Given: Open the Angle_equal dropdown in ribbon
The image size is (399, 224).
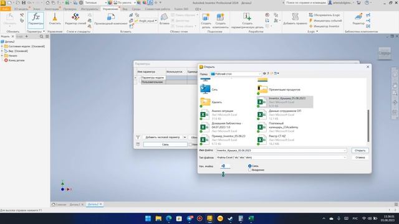Looking at the screenshot, I should point(156,21).
